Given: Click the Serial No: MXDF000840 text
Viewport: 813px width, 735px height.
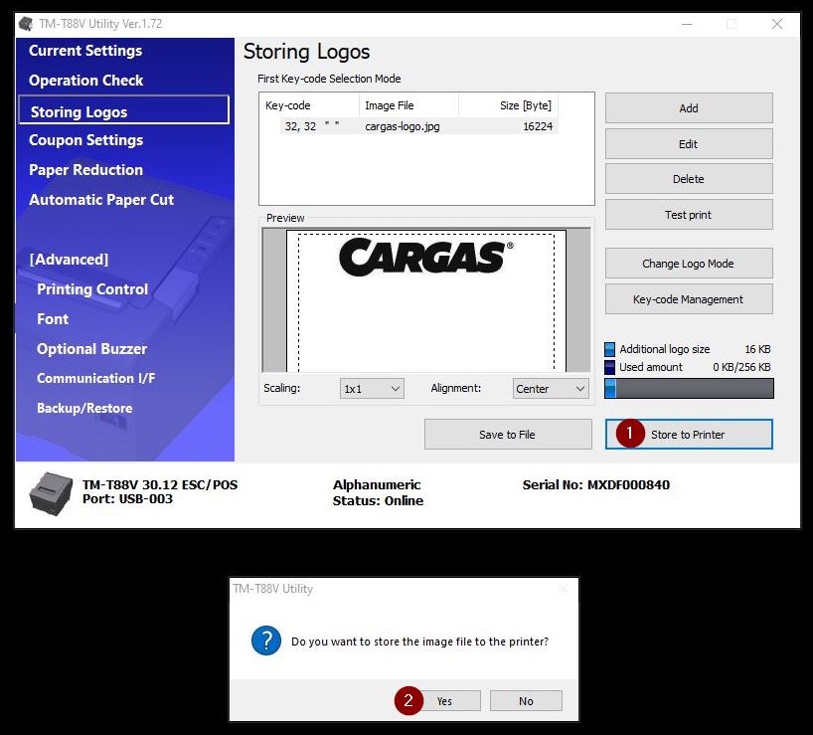Looking at the screenshot, I should pyautogui.click(x=595, y=485).
